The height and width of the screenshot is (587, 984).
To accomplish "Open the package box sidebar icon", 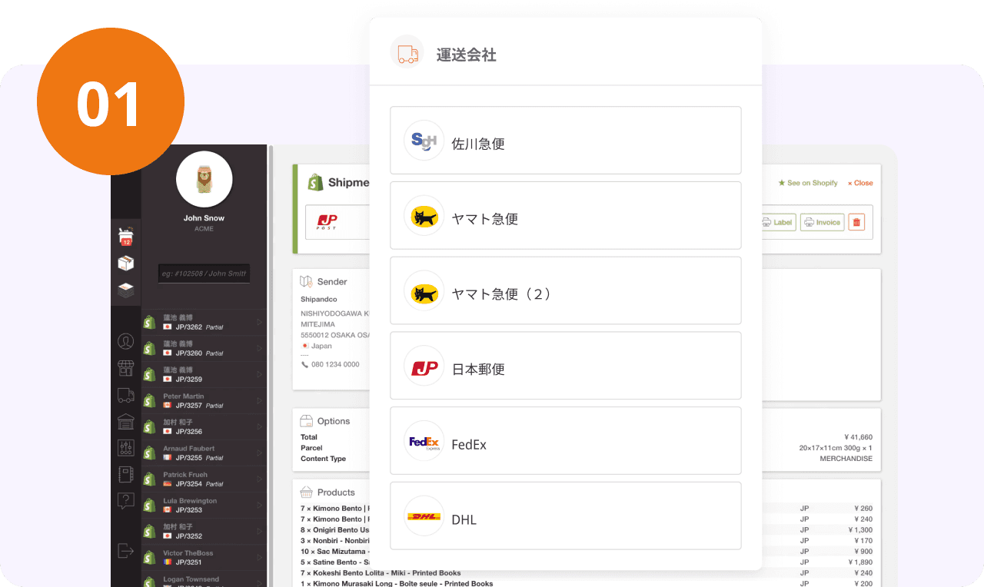I will pyautogui.click(x=126, y=264).
